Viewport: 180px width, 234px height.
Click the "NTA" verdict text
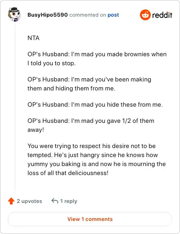(x=33, y=38)
